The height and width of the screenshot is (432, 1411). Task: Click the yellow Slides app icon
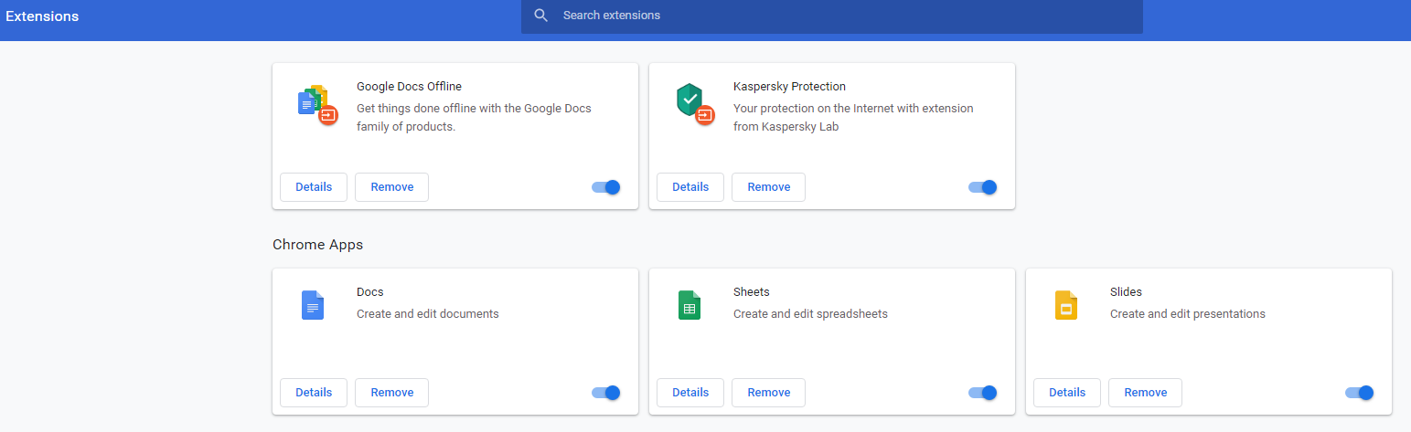(1066, 304)
